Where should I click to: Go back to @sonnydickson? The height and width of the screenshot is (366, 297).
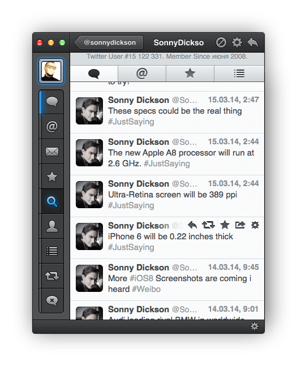click(109, 42)
